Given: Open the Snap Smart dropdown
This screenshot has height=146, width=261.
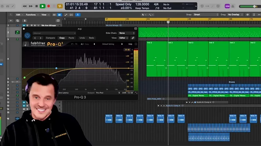Looking at the screenshot, I should [206, 15].
